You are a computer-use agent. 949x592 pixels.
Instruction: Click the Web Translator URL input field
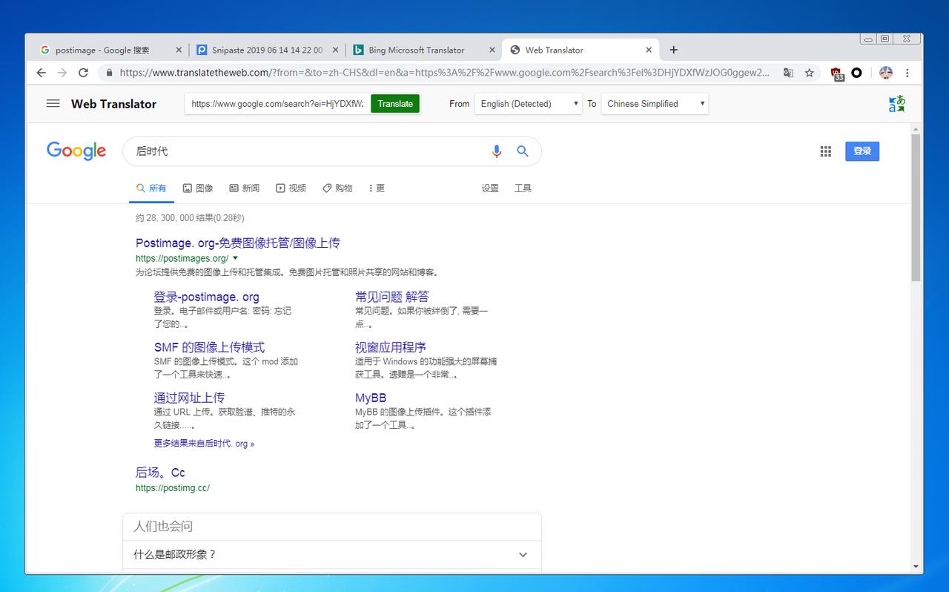coord(277,104)
